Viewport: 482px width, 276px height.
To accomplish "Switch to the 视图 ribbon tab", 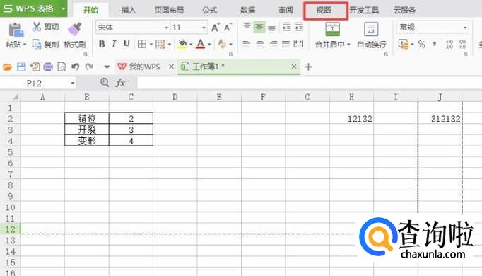I will 324,10.
